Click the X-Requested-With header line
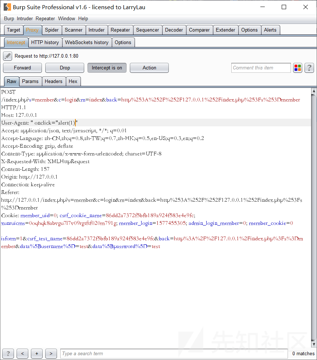The width and height of the screenshot is (317, 360). [x=45, y=161]
